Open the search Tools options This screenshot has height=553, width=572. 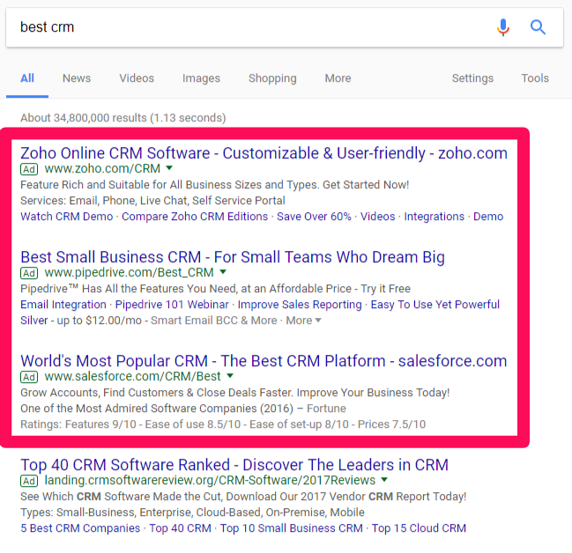coord(535,78)
